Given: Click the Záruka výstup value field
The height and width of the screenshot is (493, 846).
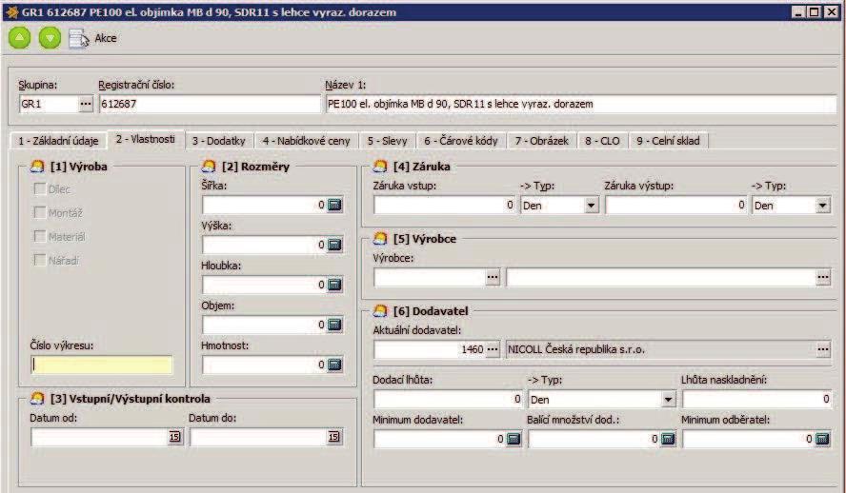Looking at the screenshot, I should point(676,205).
